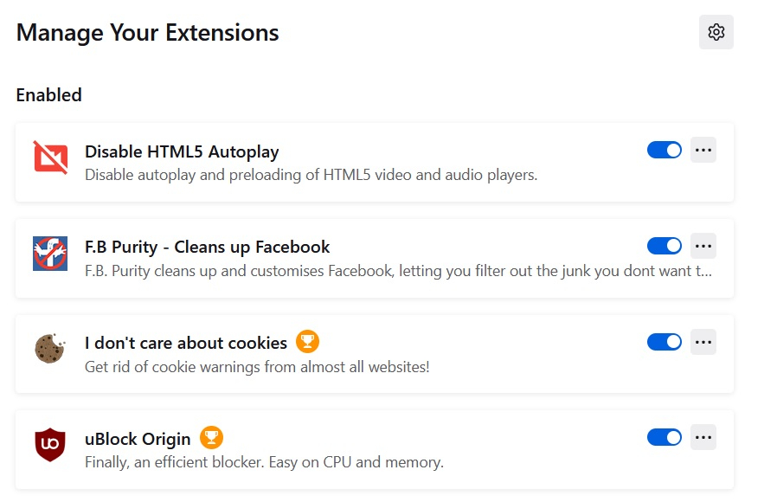Image resolution: width=777 pixels, height=502 pixels.
Task: Switch off the uBlock Origin toggle
Action: [664, 437]
